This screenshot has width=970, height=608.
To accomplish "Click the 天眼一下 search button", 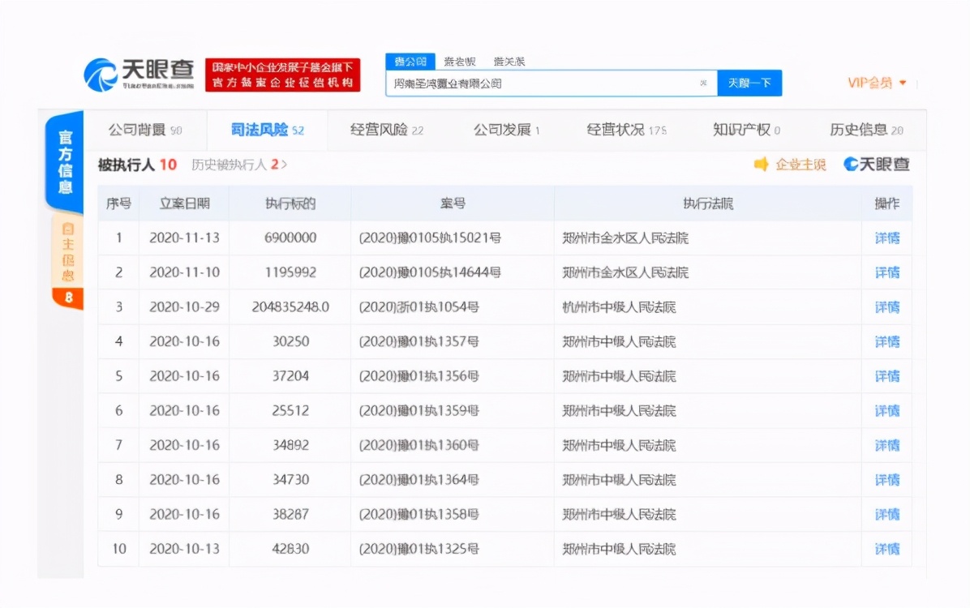I will tap(749, 83).
